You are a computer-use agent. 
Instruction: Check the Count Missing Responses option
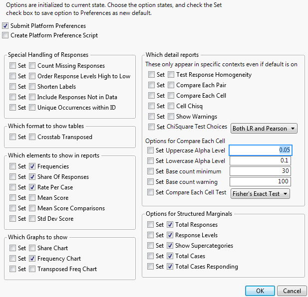(32, 66)
